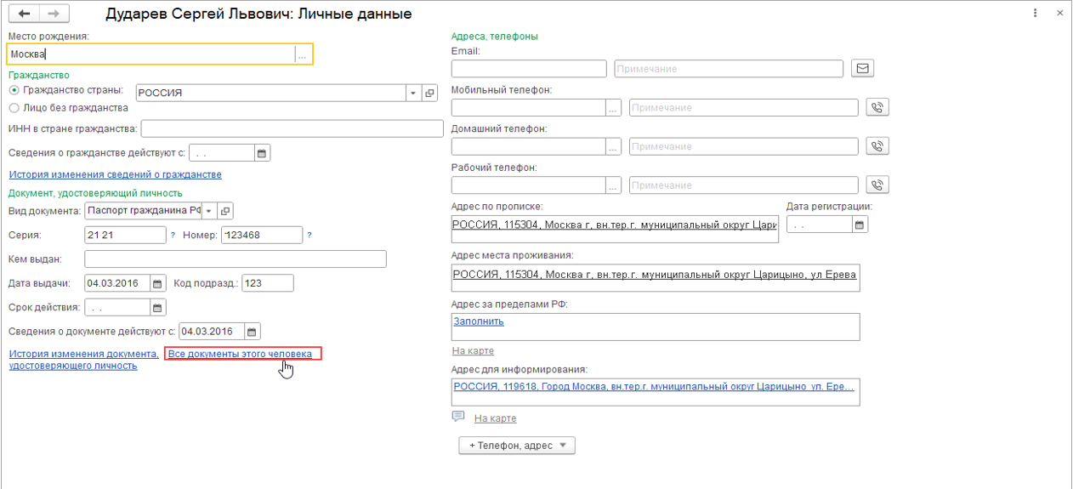Click into the 'Кем выдан' text field
The height and width of the screenshot is (489, 1073).
[236, 259]
